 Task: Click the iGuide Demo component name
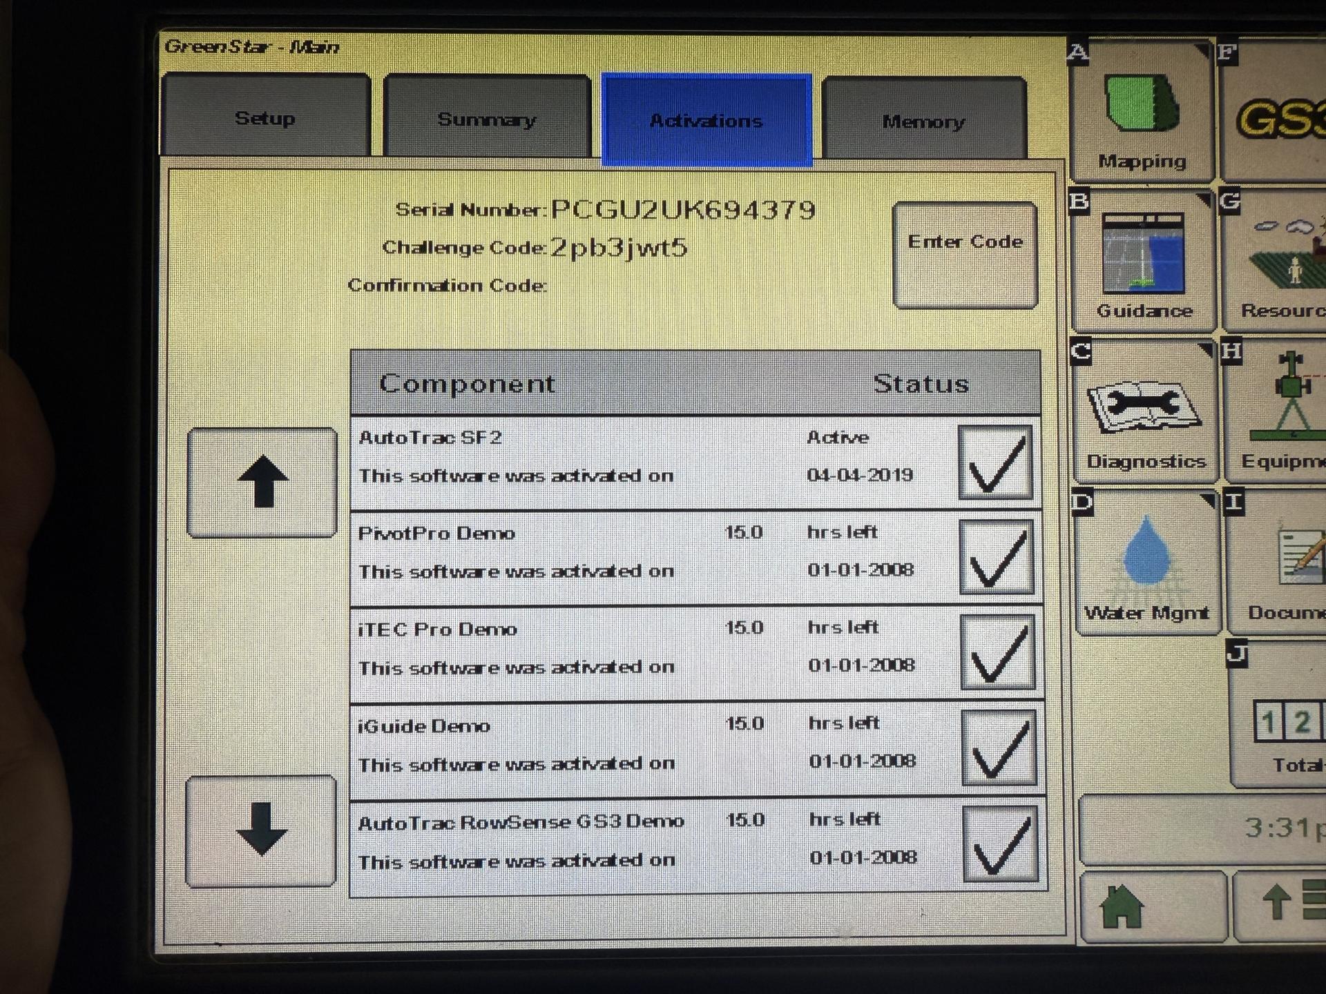click(424, 725)
